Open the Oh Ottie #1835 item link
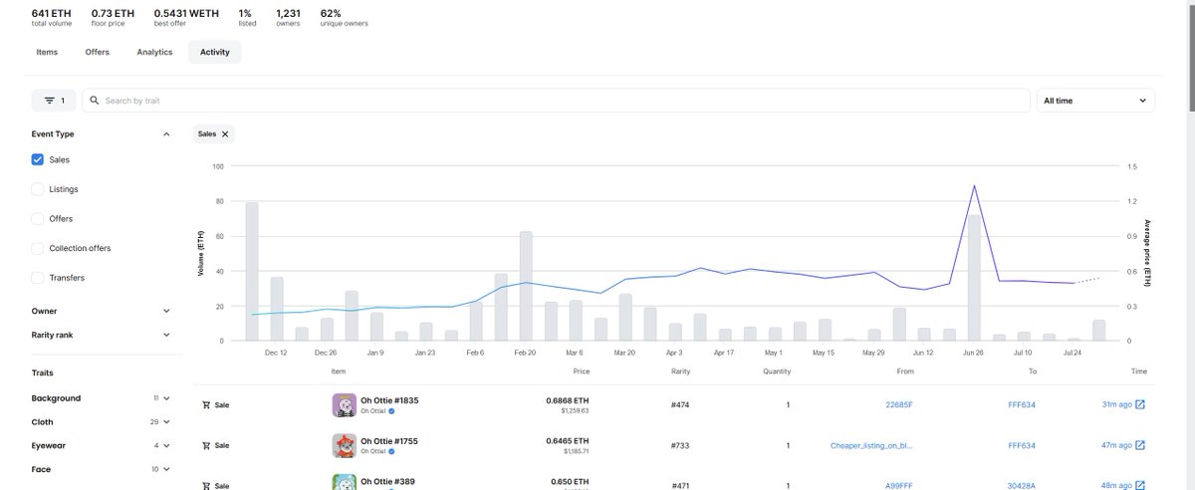The height and width of the screenshot is (490, 1195). coord(389,399)
